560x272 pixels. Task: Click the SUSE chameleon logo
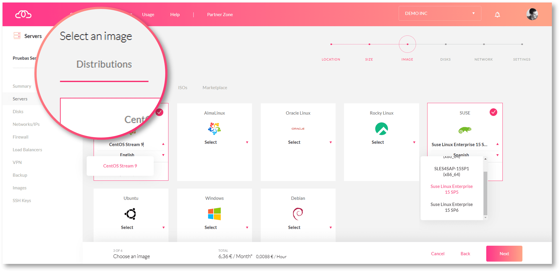[x=465, y=130]
